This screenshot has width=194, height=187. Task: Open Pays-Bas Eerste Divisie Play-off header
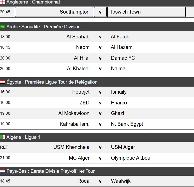point(51,171)
